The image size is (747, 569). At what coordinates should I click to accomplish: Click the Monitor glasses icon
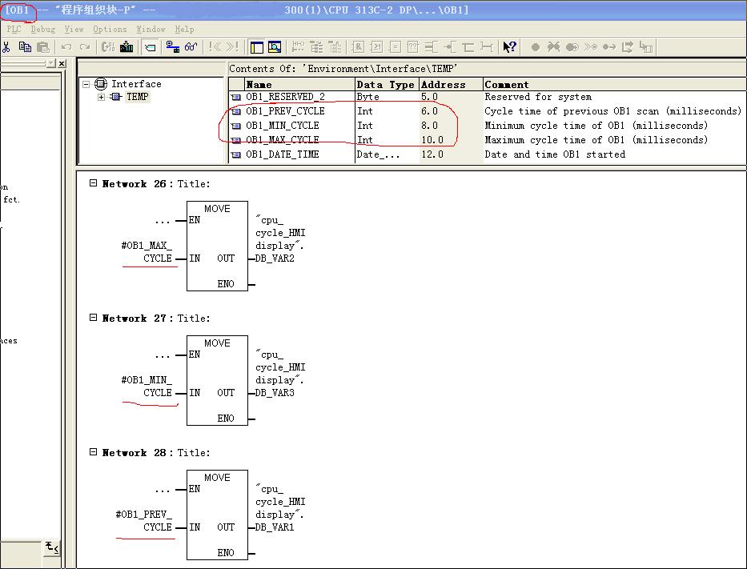[x=191, y=47]
